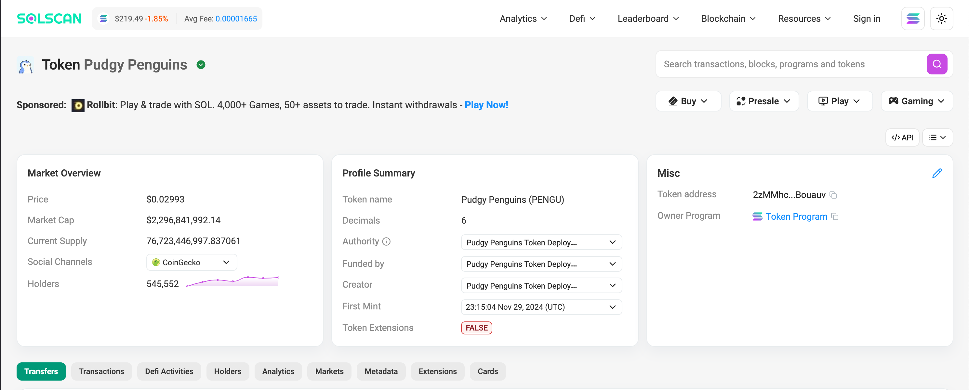This screenshot has height=390, width=969.
Task: Open the Defi Activities tab
Action: pyautogui.click(x=169, y=371)
